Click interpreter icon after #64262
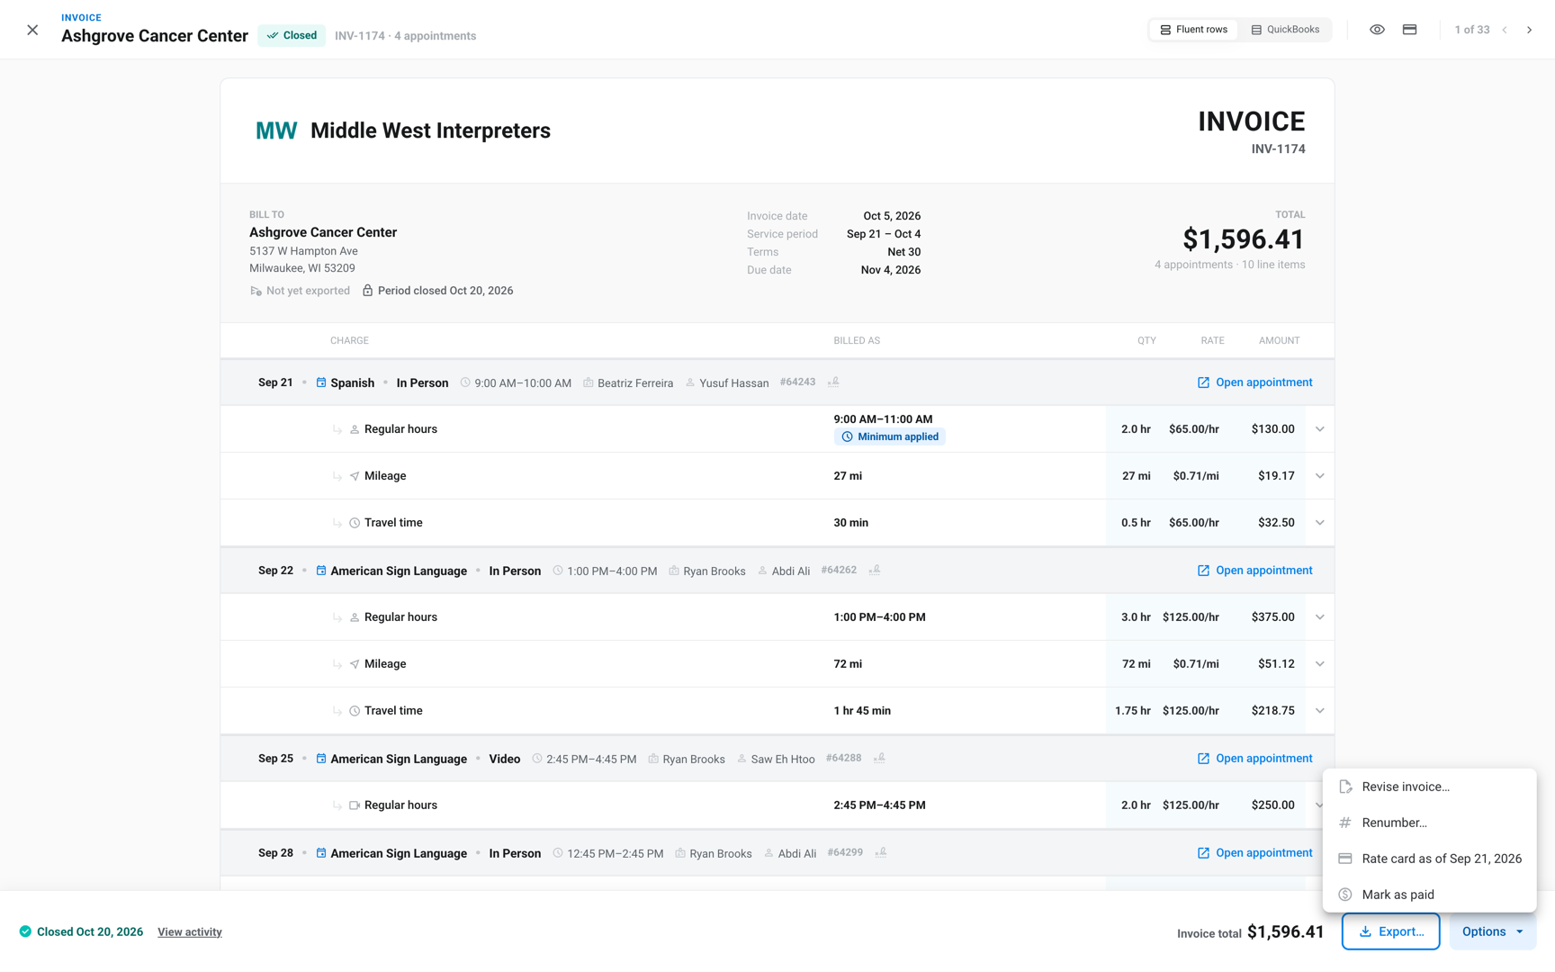Screen dimensions: 1555x972 click(874, 571)
